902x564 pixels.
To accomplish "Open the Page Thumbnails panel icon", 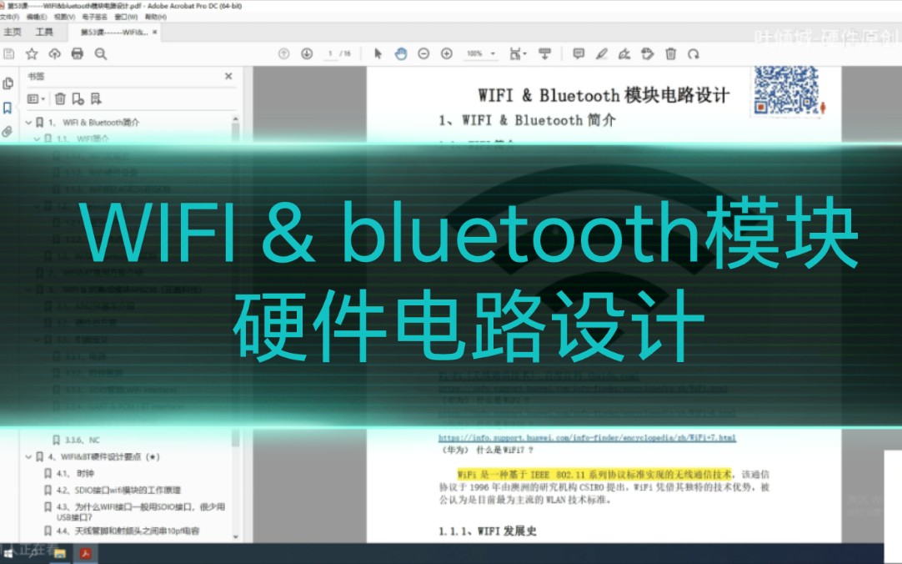I will pyautogui.click(x=8, y=83).
